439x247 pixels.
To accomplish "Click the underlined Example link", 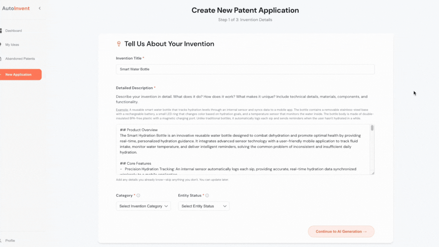I will tap(122, 109).
